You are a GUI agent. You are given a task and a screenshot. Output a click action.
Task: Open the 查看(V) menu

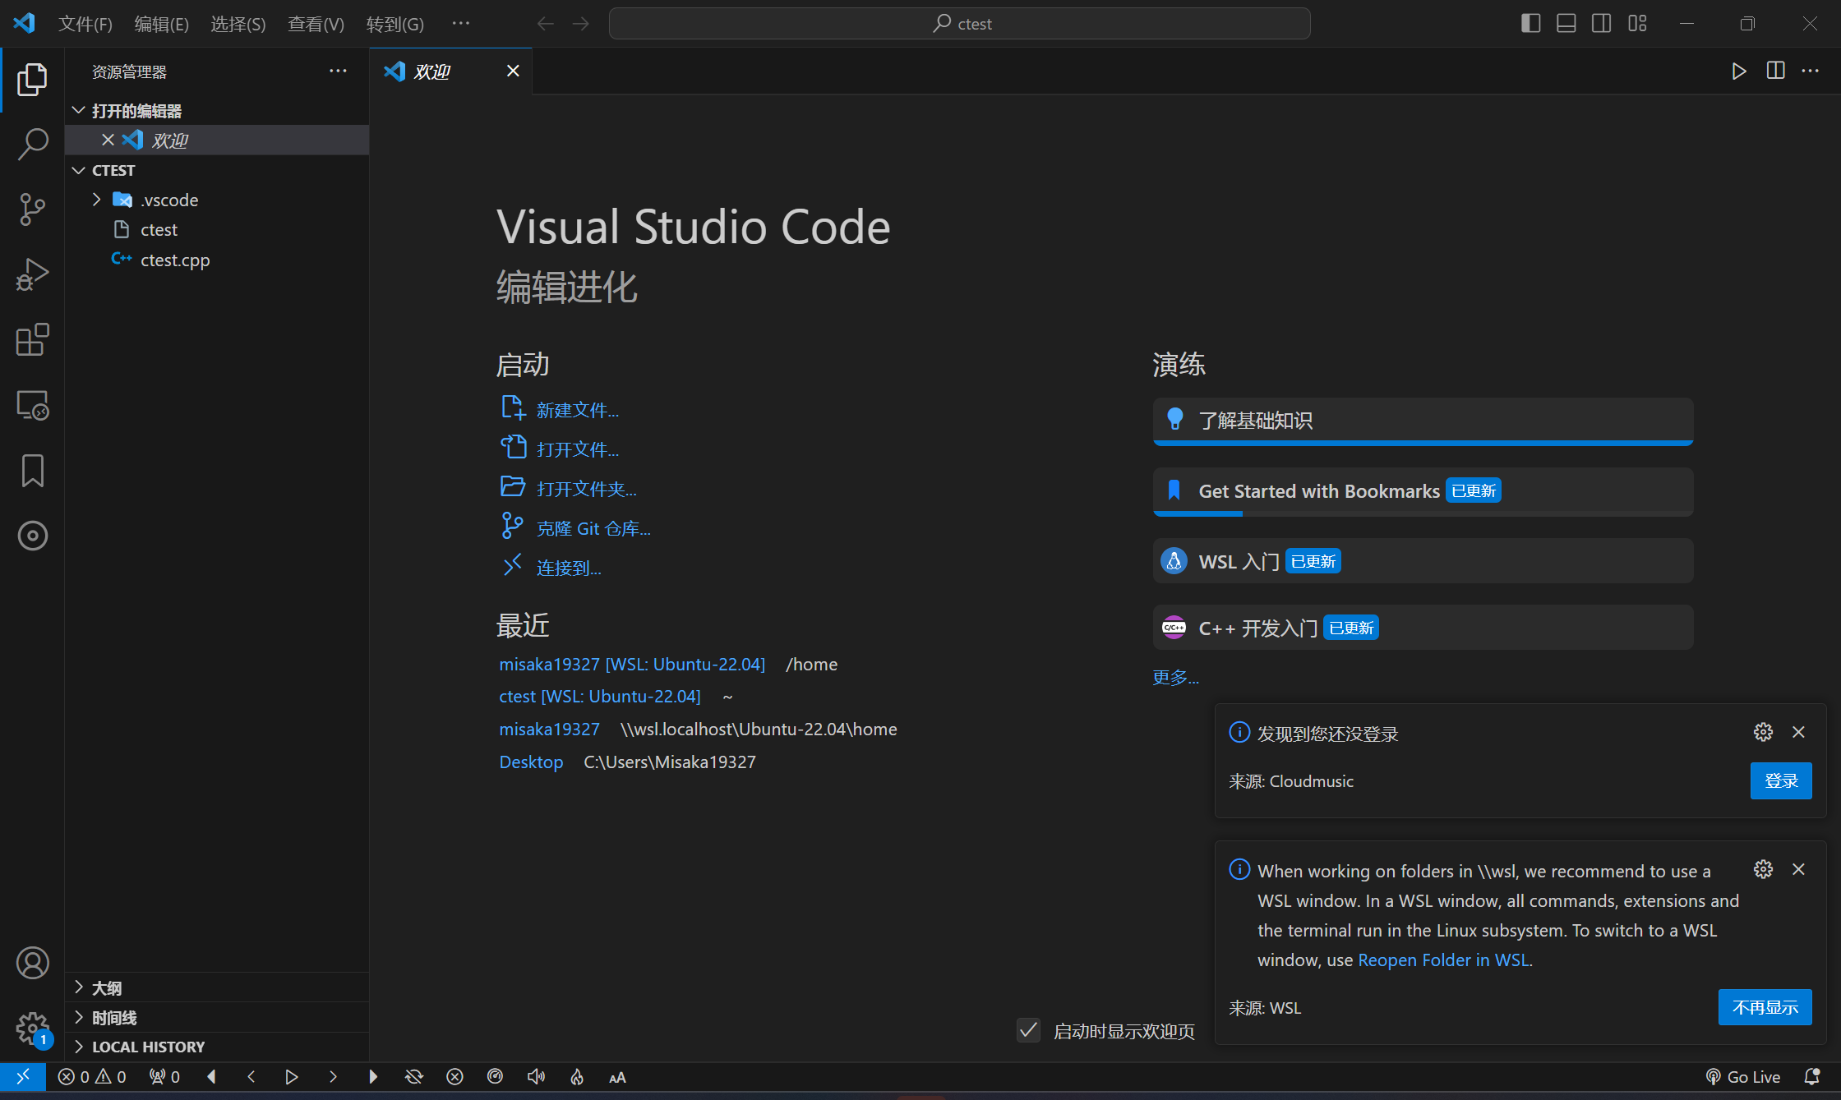click(x=316, y=24)
